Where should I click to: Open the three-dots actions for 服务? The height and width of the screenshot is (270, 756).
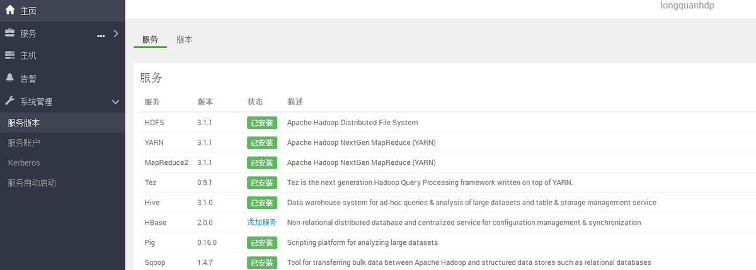coord(101,36)
